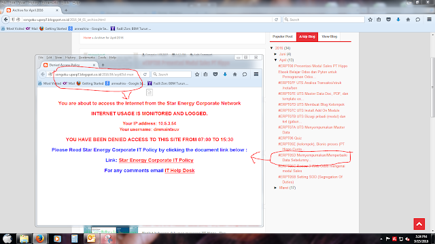Expand the Maret archive month

pos(275,188)
